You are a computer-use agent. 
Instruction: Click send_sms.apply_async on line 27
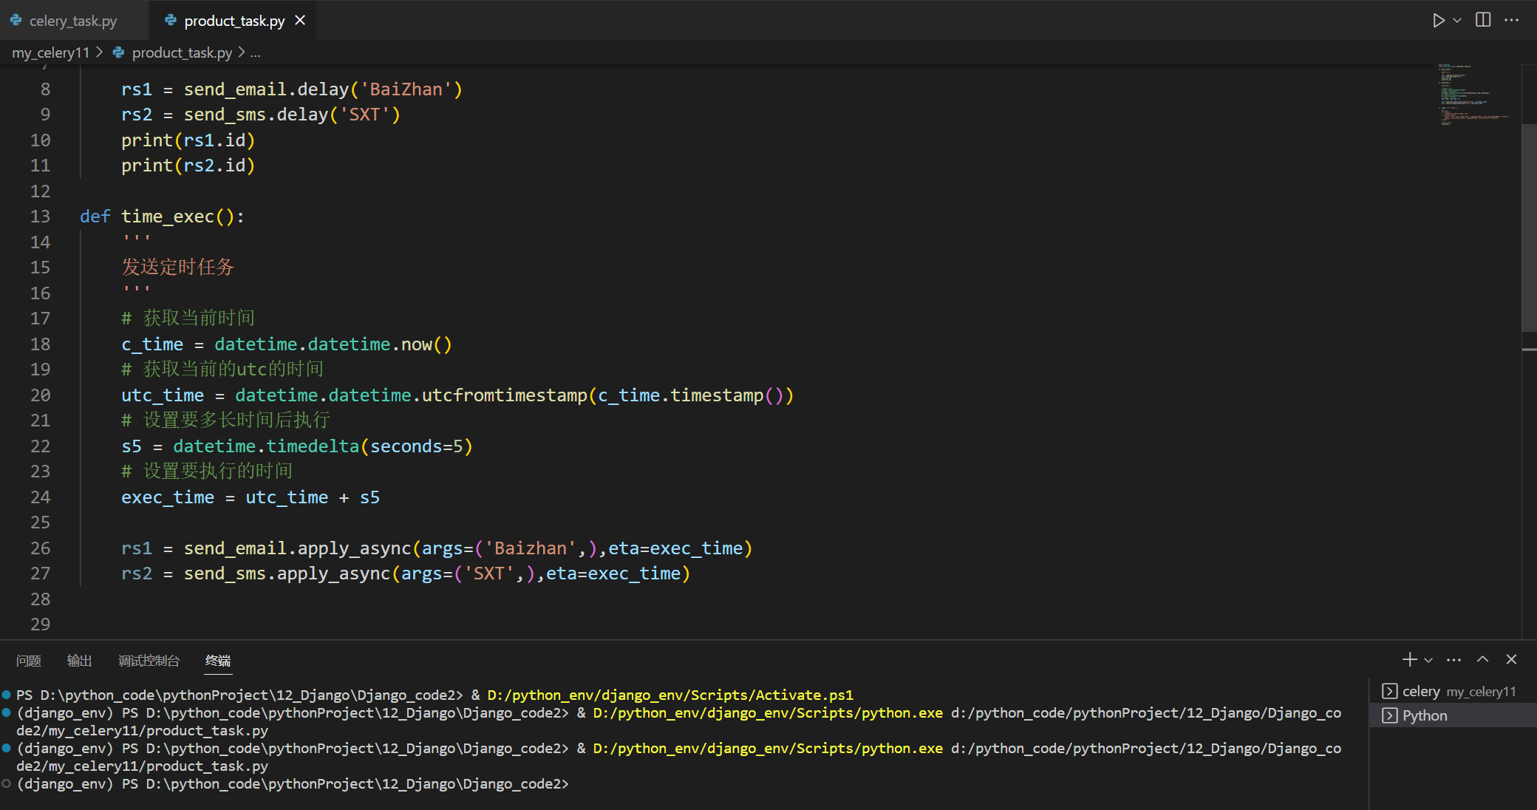(x=287, y=574)
